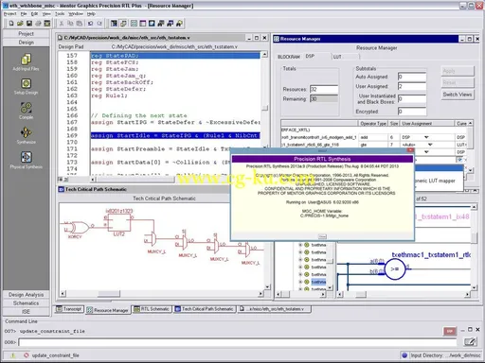Click the red error icon in status bar
This screenshot has height=363, width=485.
tap(26, 355)
